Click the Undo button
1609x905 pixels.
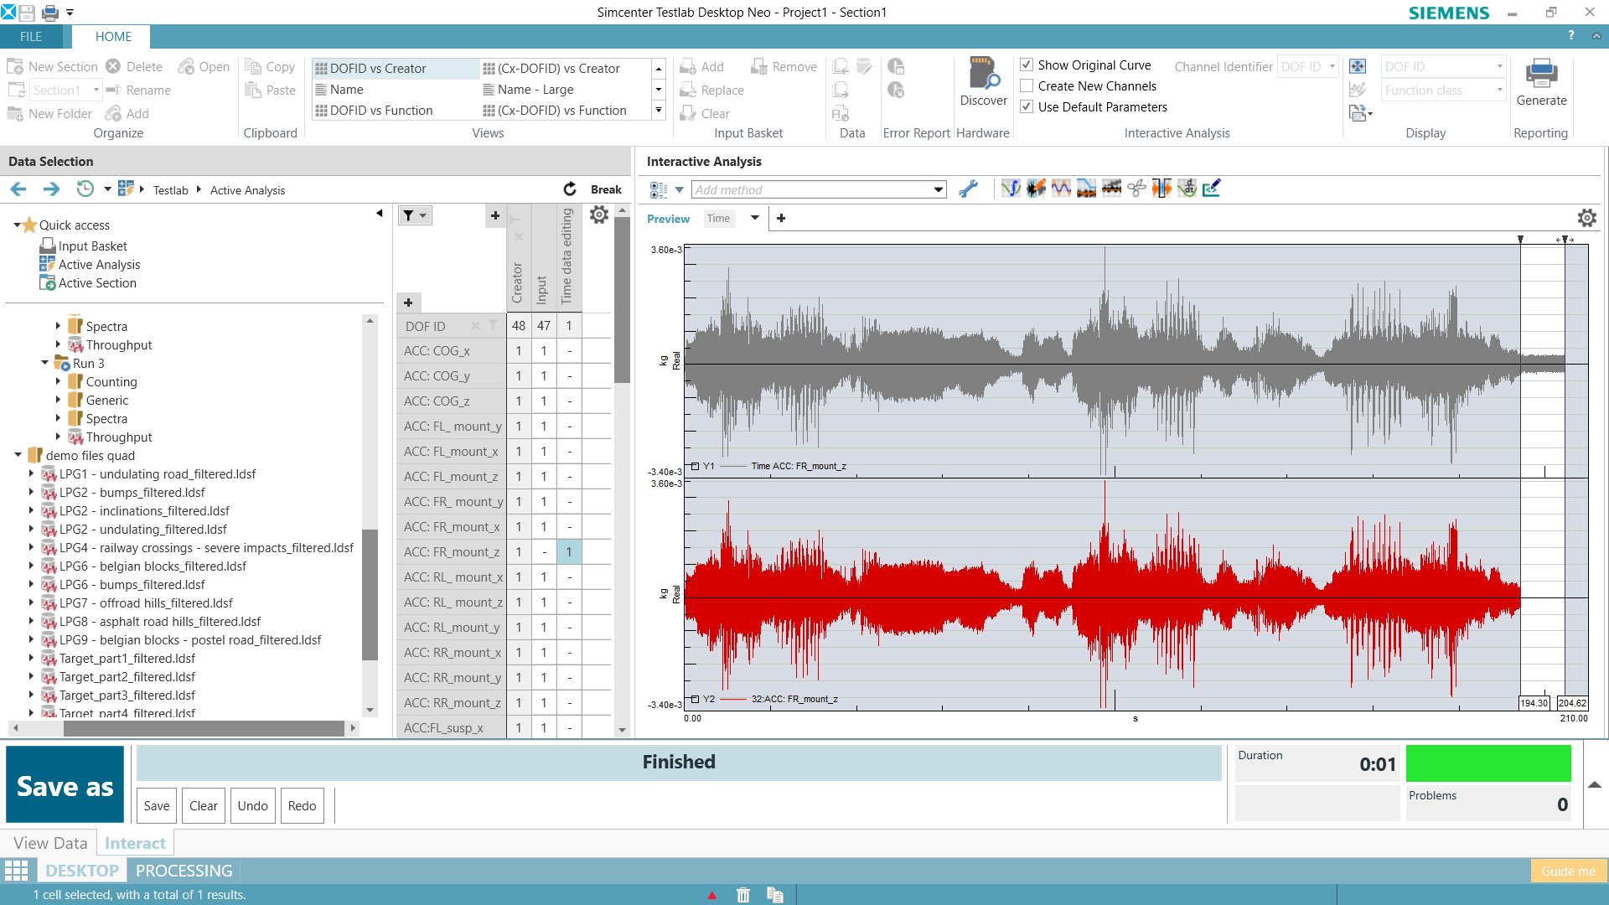(x=252, y=805)
